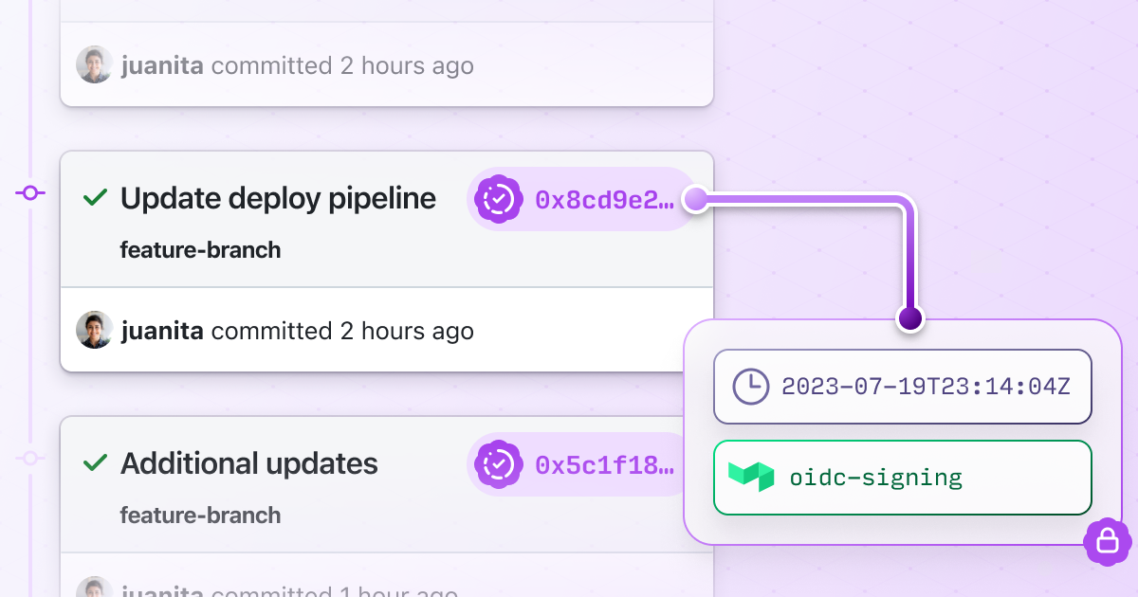Click juanita's avatar in the 'Update deploy pipeline' card
The image size is (1138, 597).
(95, 330)
